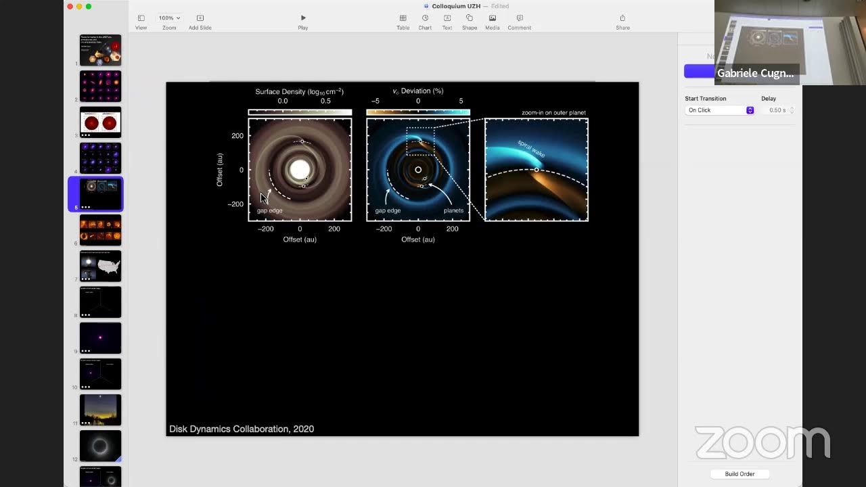
Task: Click the Delay 0.50 s field
Action: [x=777, y=110]
